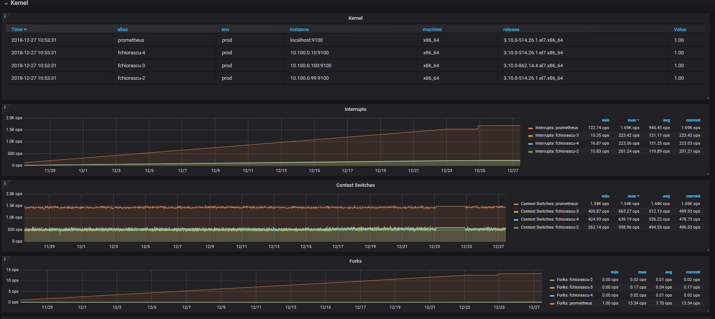Sort table by Time column
Screen dimensions: 715x319
(x=19, y=29)
